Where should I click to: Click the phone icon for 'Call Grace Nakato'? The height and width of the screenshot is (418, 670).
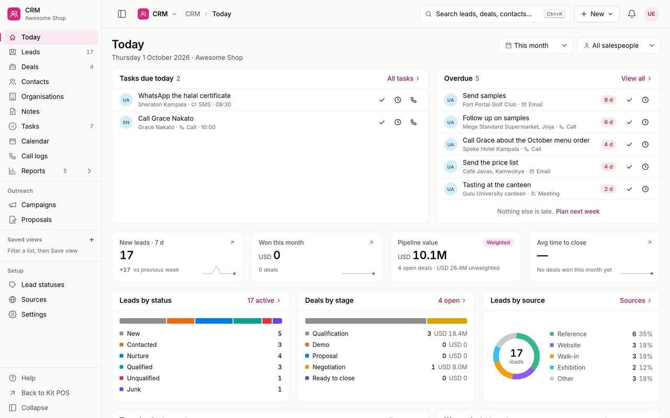(414, 122)
